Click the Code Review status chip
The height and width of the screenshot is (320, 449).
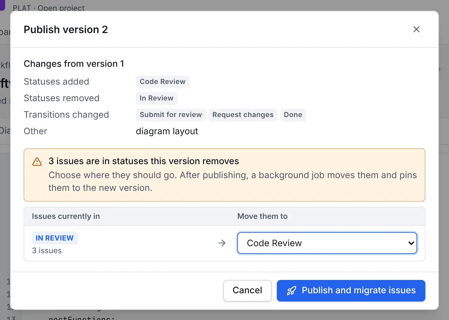162,82
